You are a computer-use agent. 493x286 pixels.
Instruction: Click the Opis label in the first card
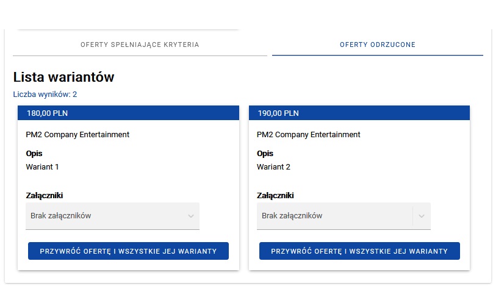[34, 154]
